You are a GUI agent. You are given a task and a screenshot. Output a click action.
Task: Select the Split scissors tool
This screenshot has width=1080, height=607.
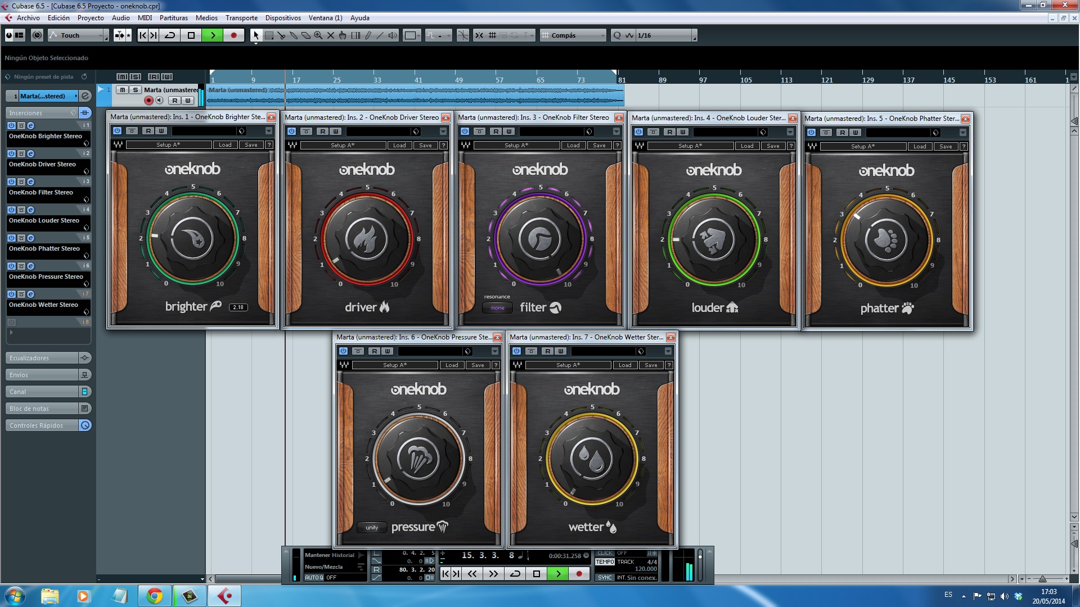point(281,35)
